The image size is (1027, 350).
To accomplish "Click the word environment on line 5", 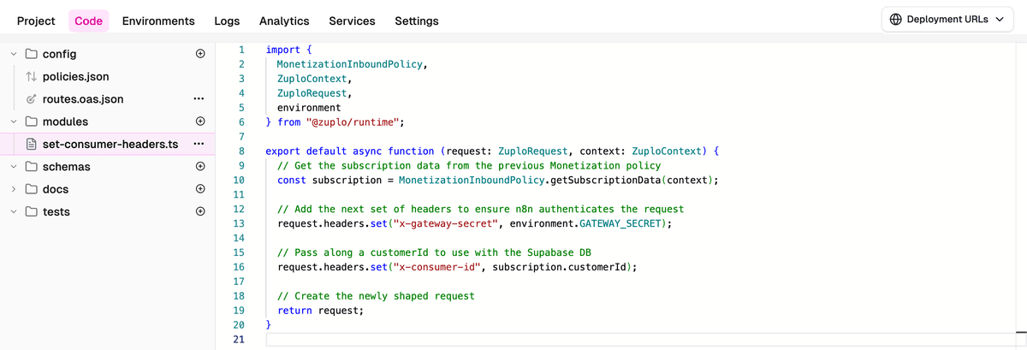I will pyautogui.click(x=309, y=108).
